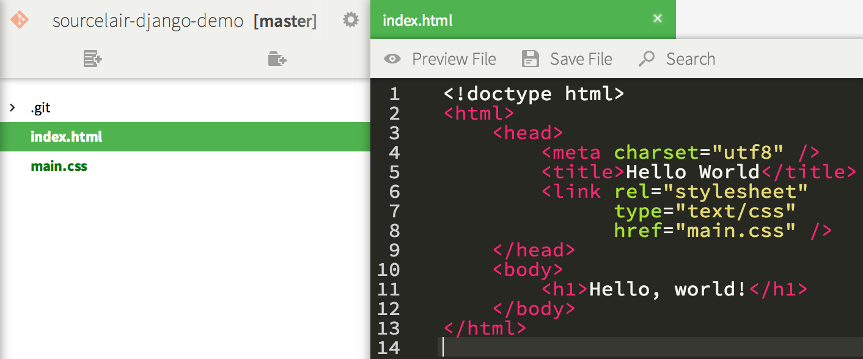Click the empty active line 14 in editor
The width and height of the screenshot is (863, 359).
tap(651, 347)
